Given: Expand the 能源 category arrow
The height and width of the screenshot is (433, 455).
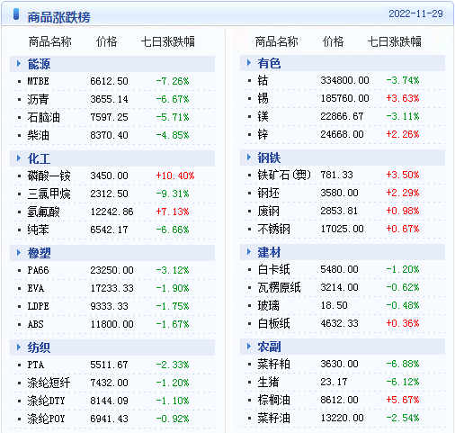Looking at the screenshot, I should tap(19, 64).
